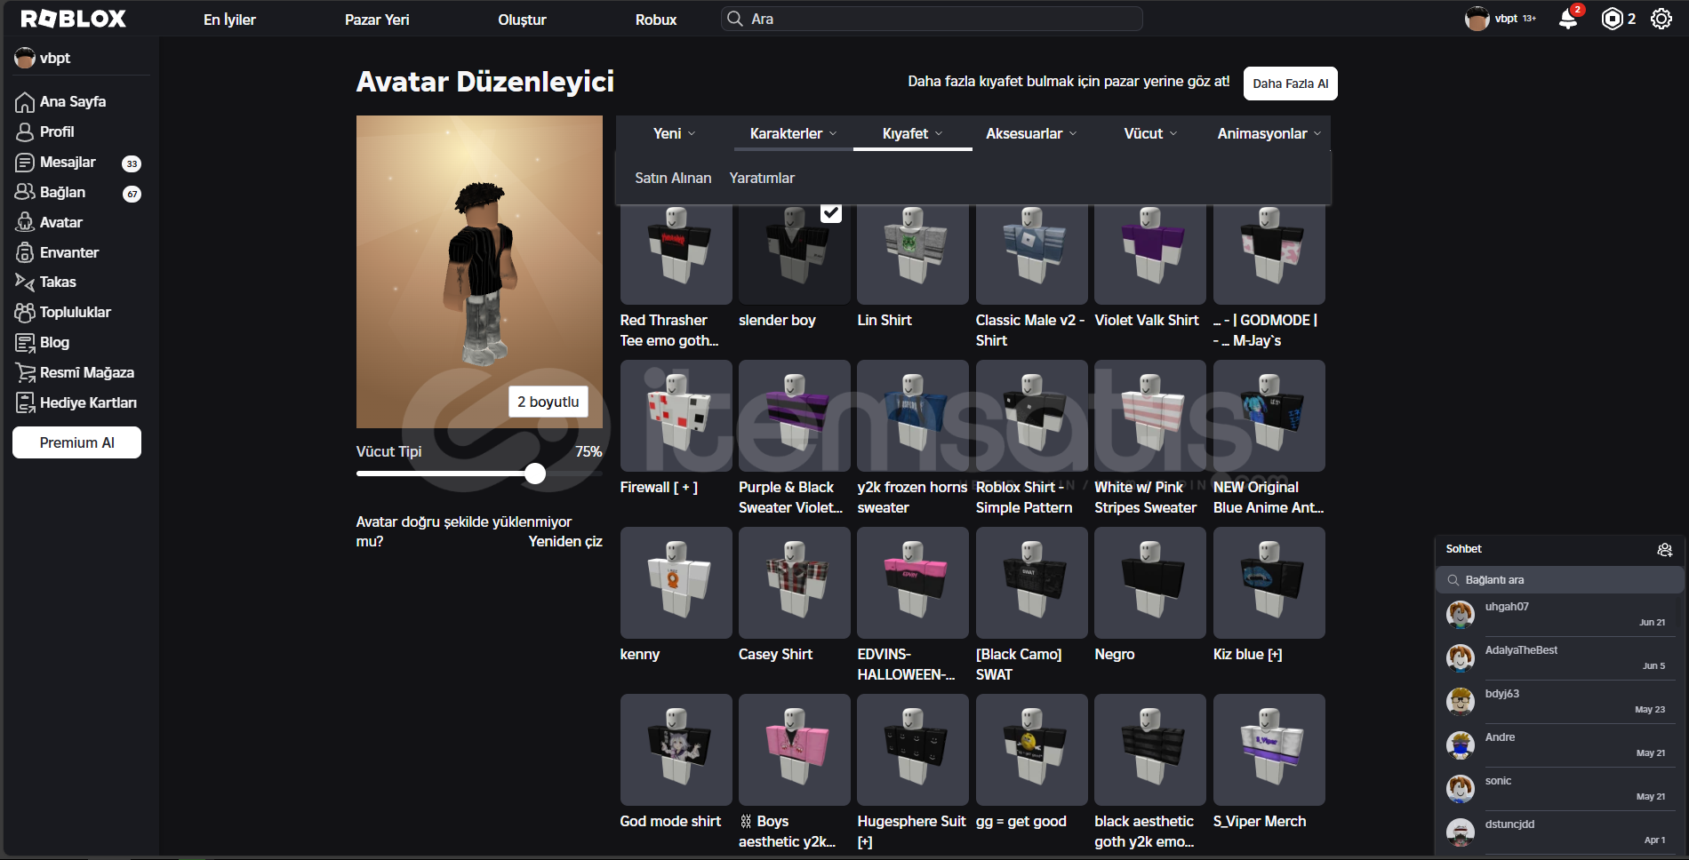This screenshot has width=1689, height=860.
Task: Click the vbpt avatar in top bar
Action: (x=1477, y=19)
